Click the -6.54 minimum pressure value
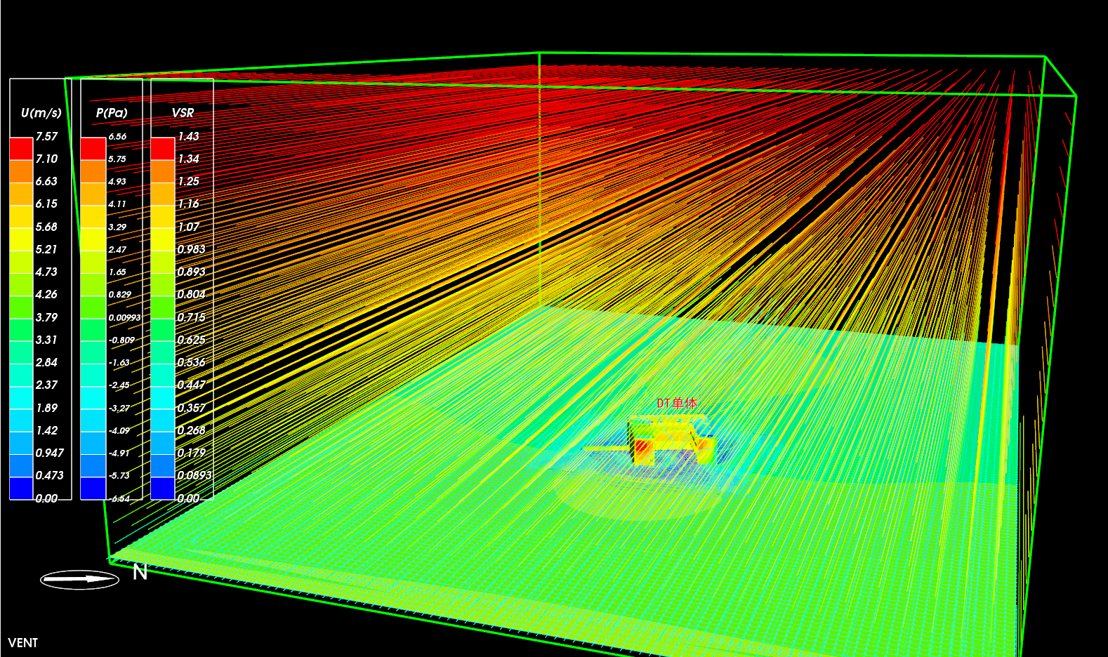 tap(120, 498)
